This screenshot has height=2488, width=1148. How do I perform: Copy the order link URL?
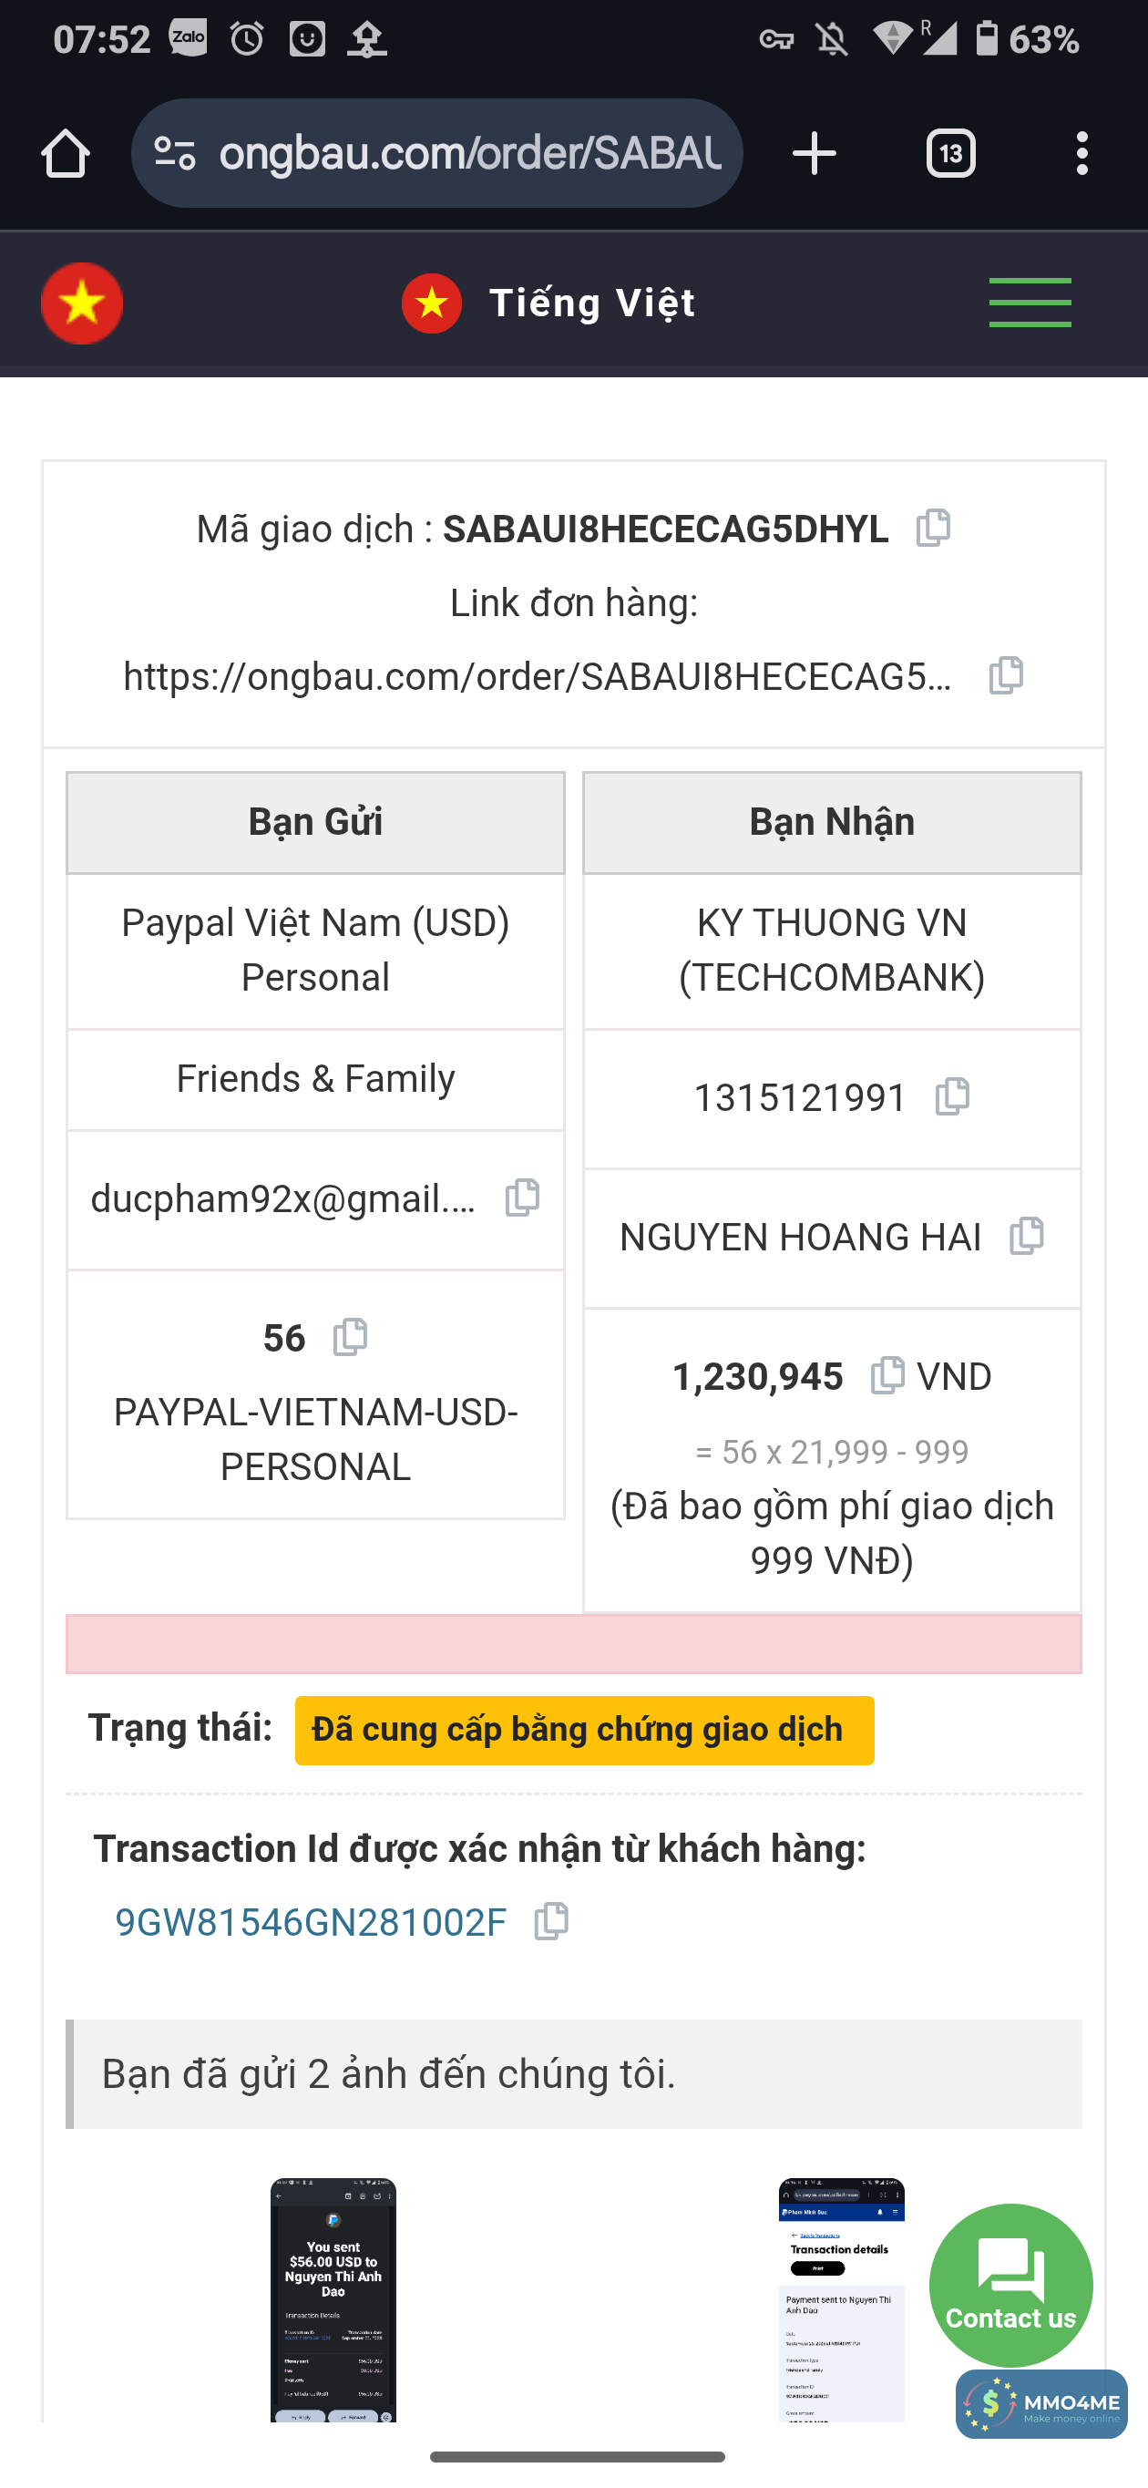click(x=1005, y=675)
